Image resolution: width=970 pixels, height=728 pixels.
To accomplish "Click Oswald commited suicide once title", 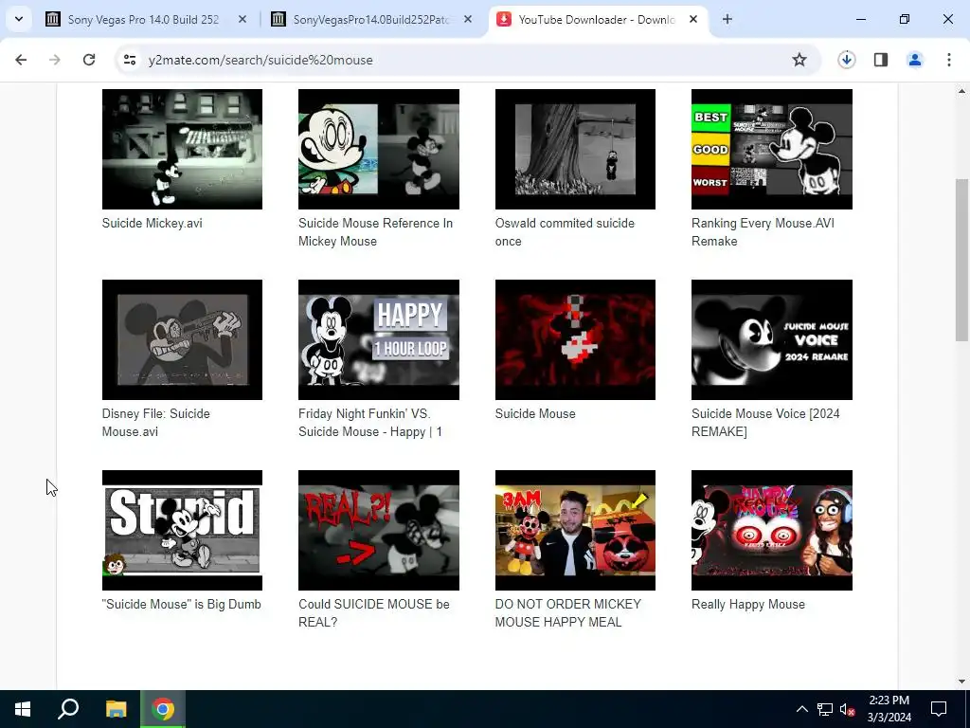I will click(x=565, y=232).
